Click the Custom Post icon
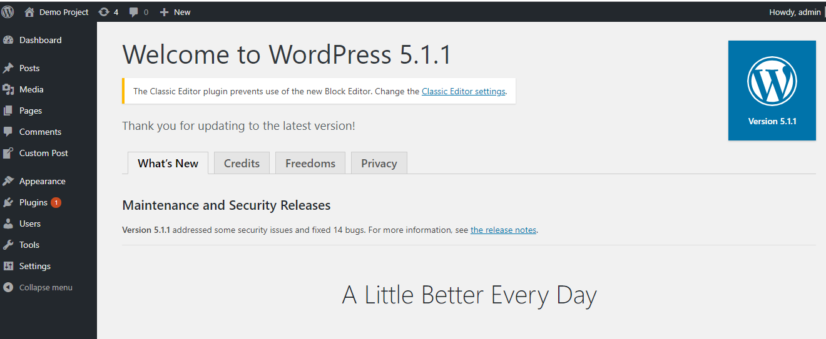The image size is (826, 339). point(8,153)
